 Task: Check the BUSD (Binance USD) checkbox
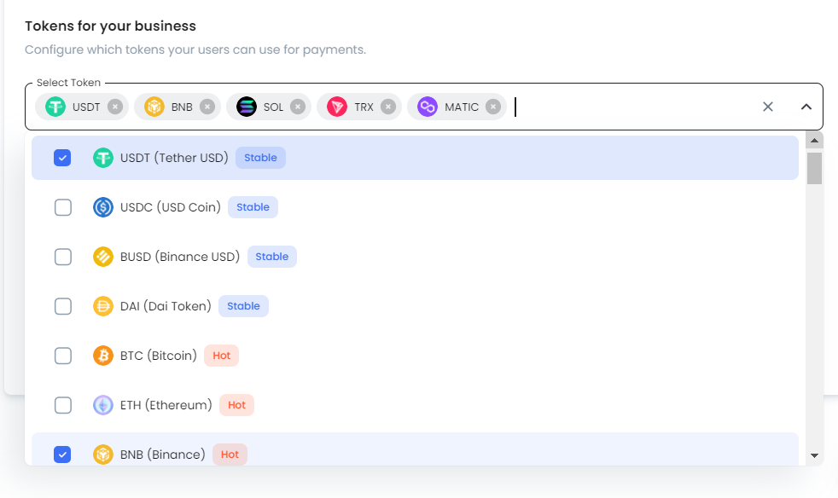[x=63, y=257]
